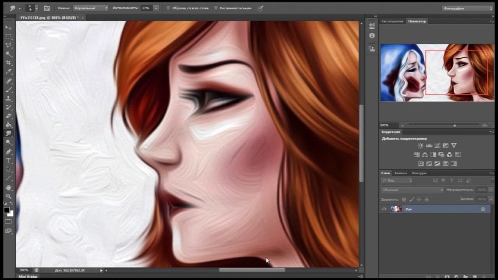Open the brush preset picker arrow
498x280 pixels.
click(37, 8)
